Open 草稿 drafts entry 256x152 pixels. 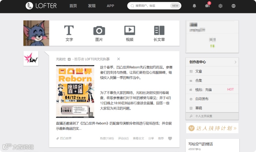[x=212, y=108]
